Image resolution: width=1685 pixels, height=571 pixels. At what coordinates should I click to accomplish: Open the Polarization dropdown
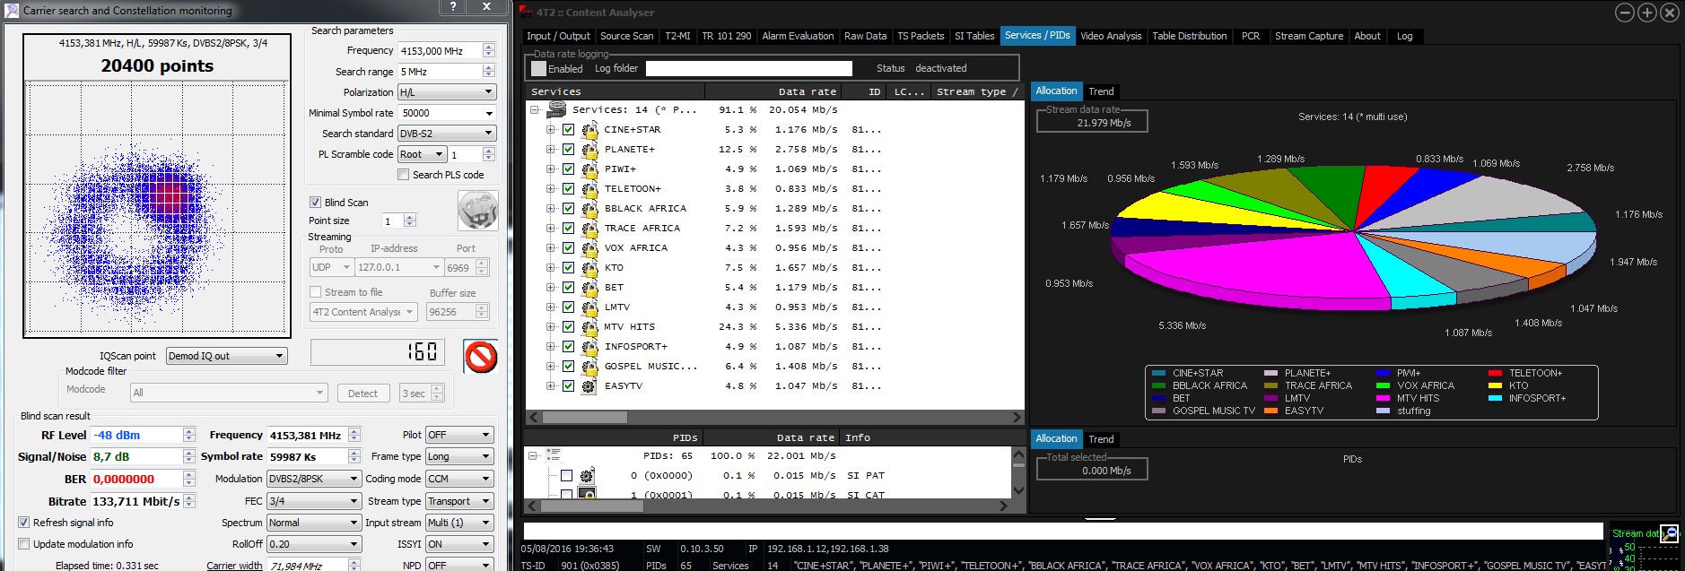[447, 92]
